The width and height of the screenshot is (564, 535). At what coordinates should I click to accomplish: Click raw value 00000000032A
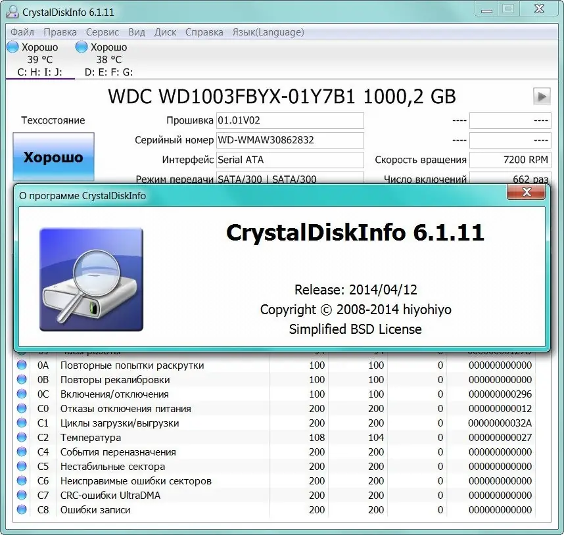(x=500, y=423)
